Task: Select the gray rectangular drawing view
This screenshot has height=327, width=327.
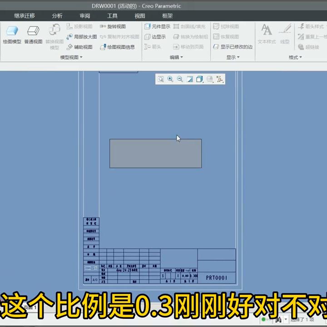Action: (156, 154)
